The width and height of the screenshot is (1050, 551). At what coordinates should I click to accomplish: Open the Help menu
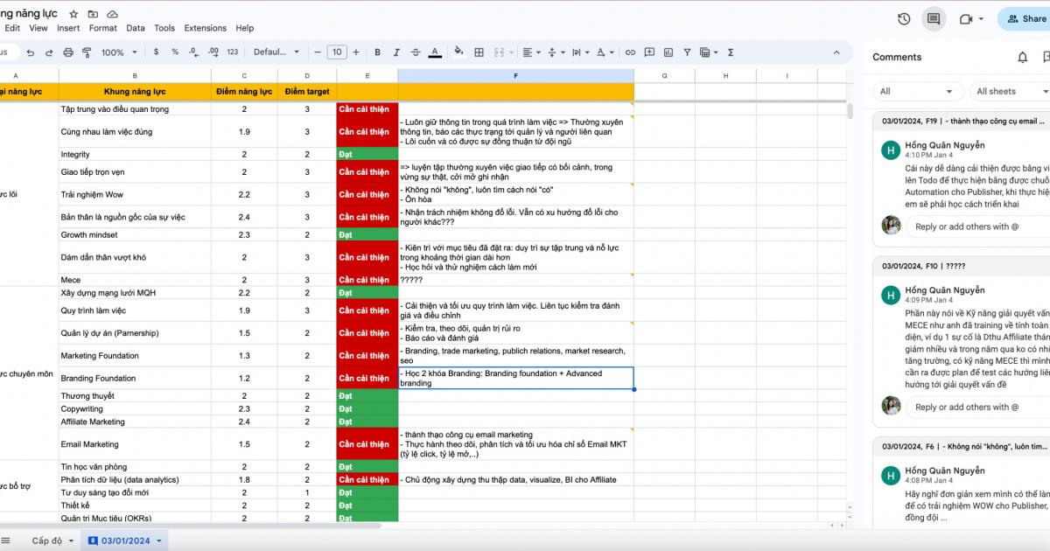pyautogui.click(x=245, y=28)
